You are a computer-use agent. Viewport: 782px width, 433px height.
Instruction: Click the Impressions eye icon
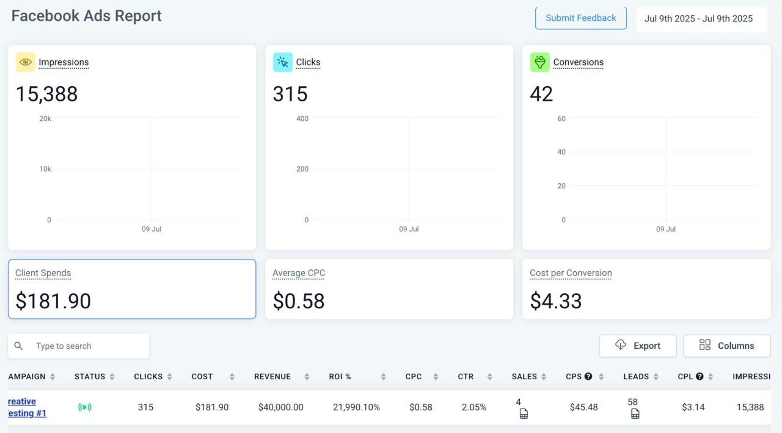pyautogui.click(x=25, y=62)
